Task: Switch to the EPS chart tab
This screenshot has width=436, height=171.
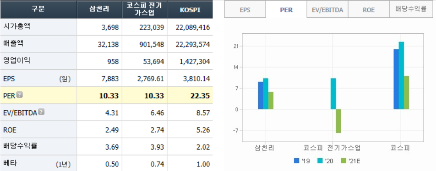Action: pos(245,10)
